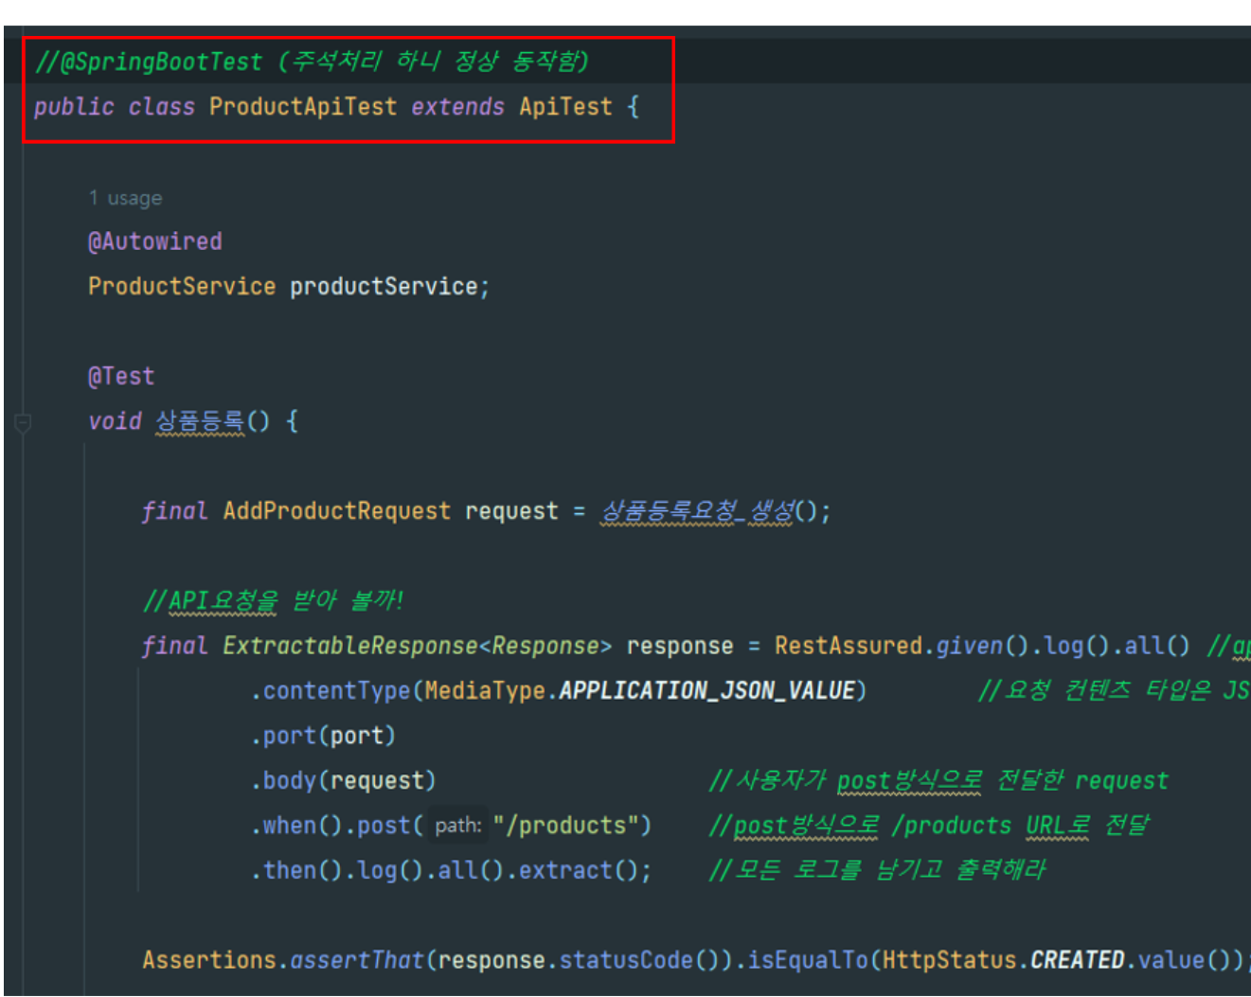1251x997 pixels.
Task: Open the '1 usage' inlay hint
Action: click(125, 198)
